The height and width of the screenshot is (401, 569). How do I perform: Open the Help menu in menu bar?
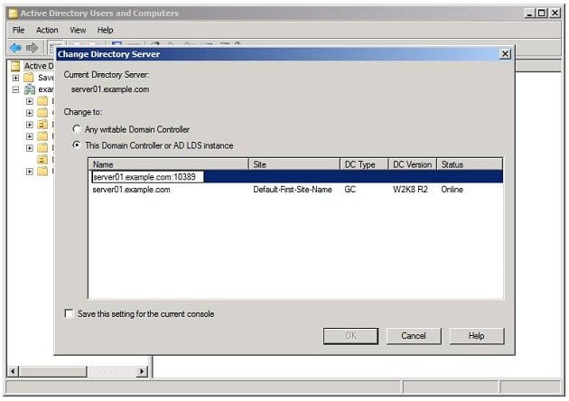(106, 30)
